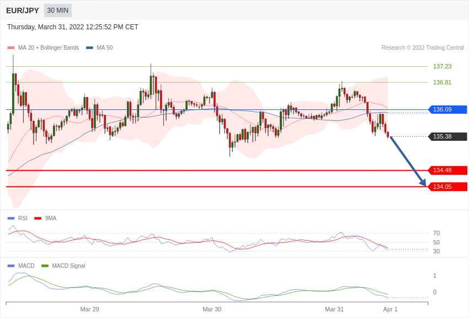Viewport: 469px width, 318px height.
Task: Click the Apr 1 date axis label
Action: tap(390, 309)
